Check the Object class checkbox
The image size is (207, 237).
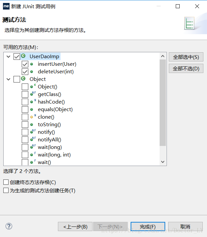[17, 79]
